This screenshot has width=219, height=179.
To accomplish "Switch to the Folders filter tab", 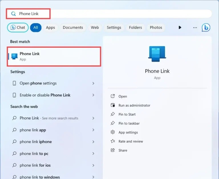I will click(135, 28).
